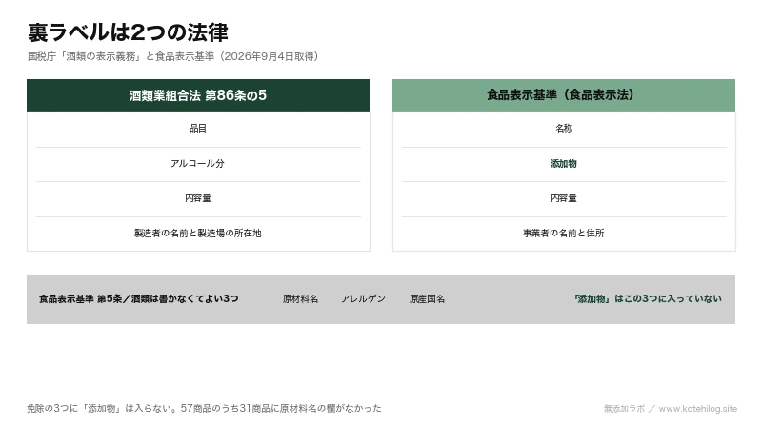Click 製造者の名前と製造場の所在地 row
762x429 pixels.
198,234
